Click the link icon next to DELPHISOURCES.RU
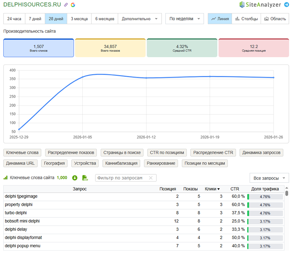The image size is (293, 253). point(66,5)
